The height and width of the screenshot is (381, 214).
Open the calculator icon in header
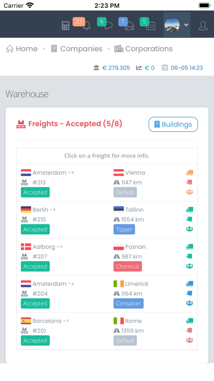click(x=66, y=26)
